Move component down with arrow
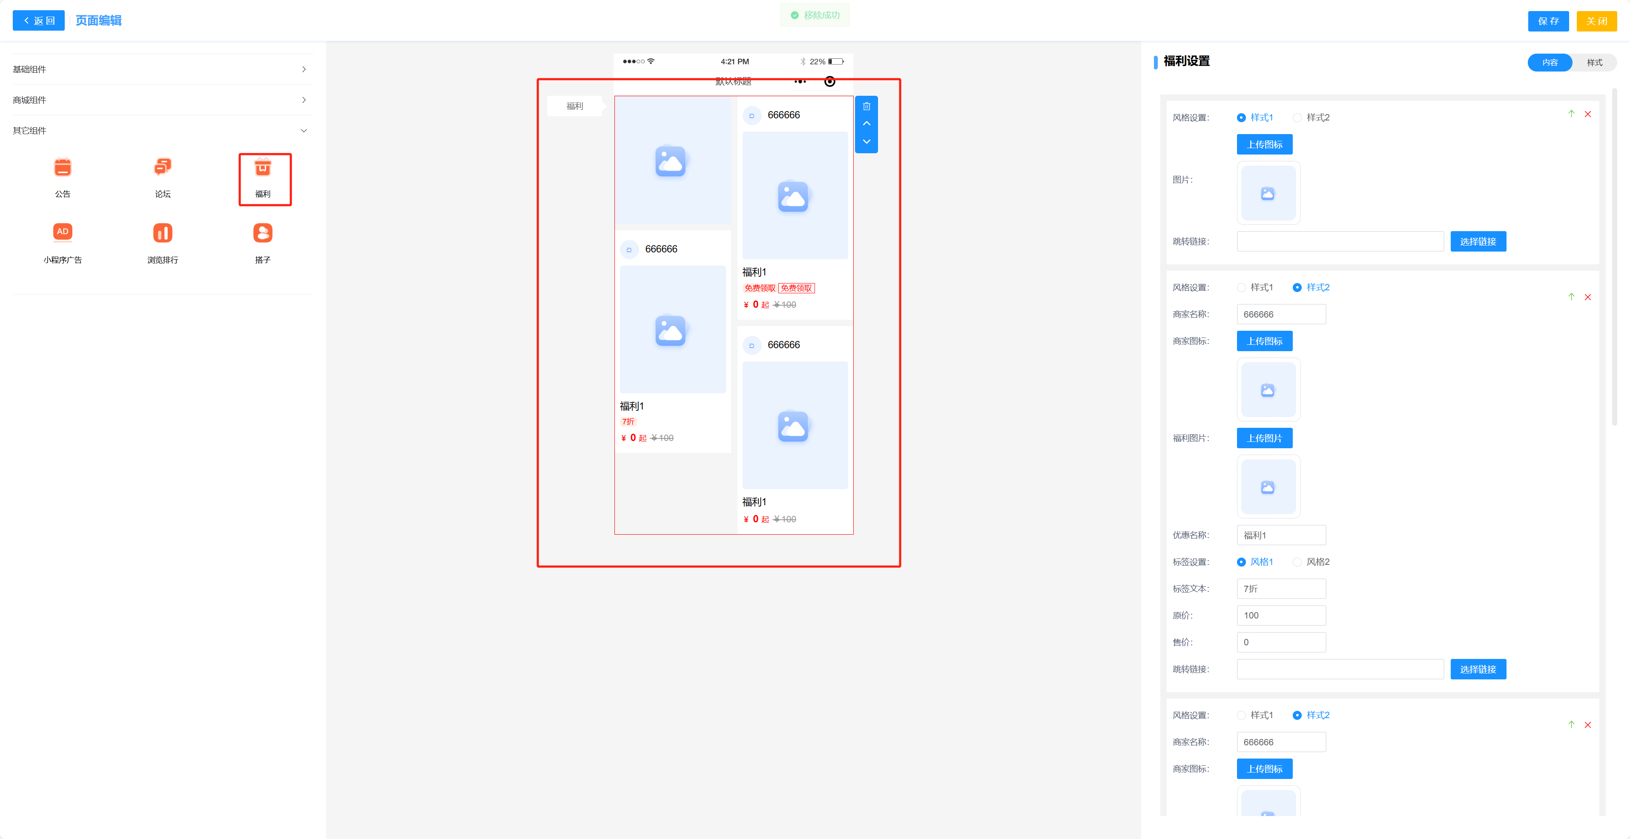 tap(866, 142)
